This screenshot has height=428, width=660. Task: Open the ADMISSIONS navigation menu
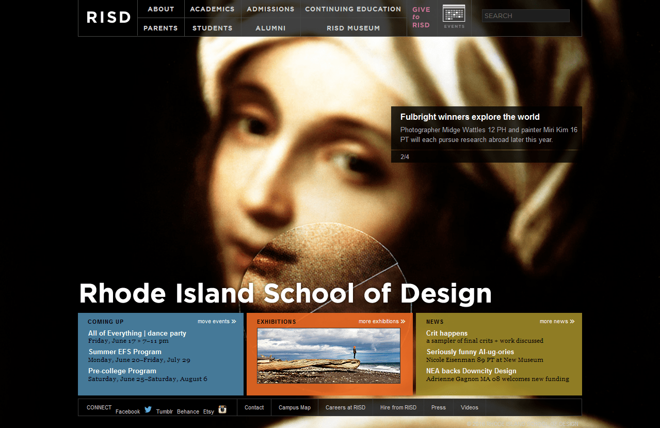tap(270, 9)
